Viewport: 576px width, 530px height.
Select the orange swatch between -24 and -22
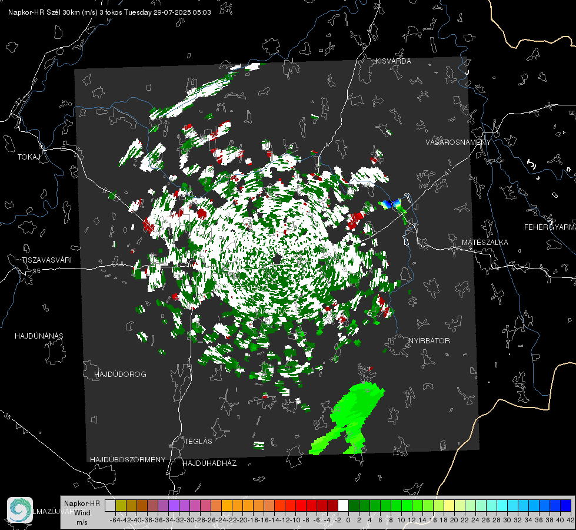coord(227,506)
